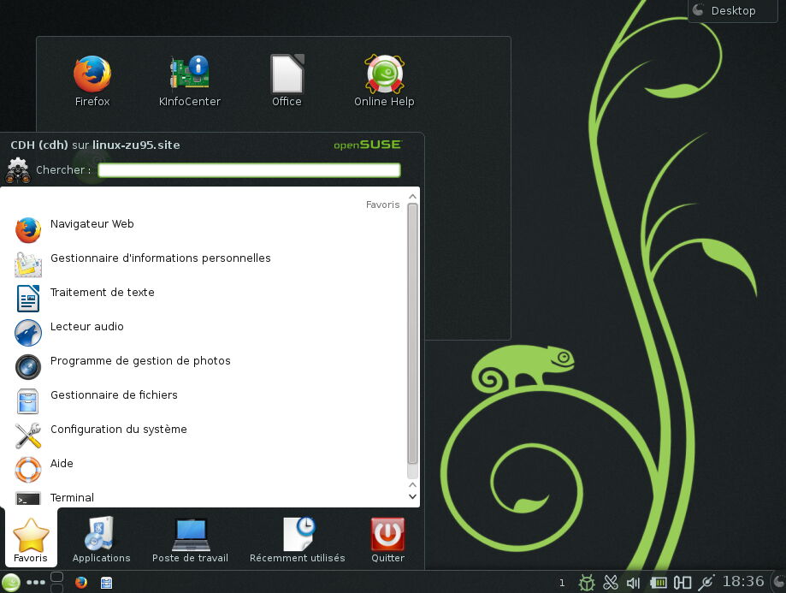Switch to the Applications tab
The image size is (786, 593).
point(100,537)
